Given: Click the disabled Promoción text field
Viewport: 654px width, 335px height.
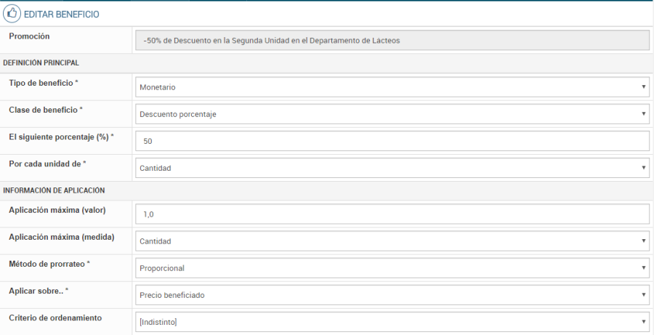Looking at the screenshot, I should [392, 41].
